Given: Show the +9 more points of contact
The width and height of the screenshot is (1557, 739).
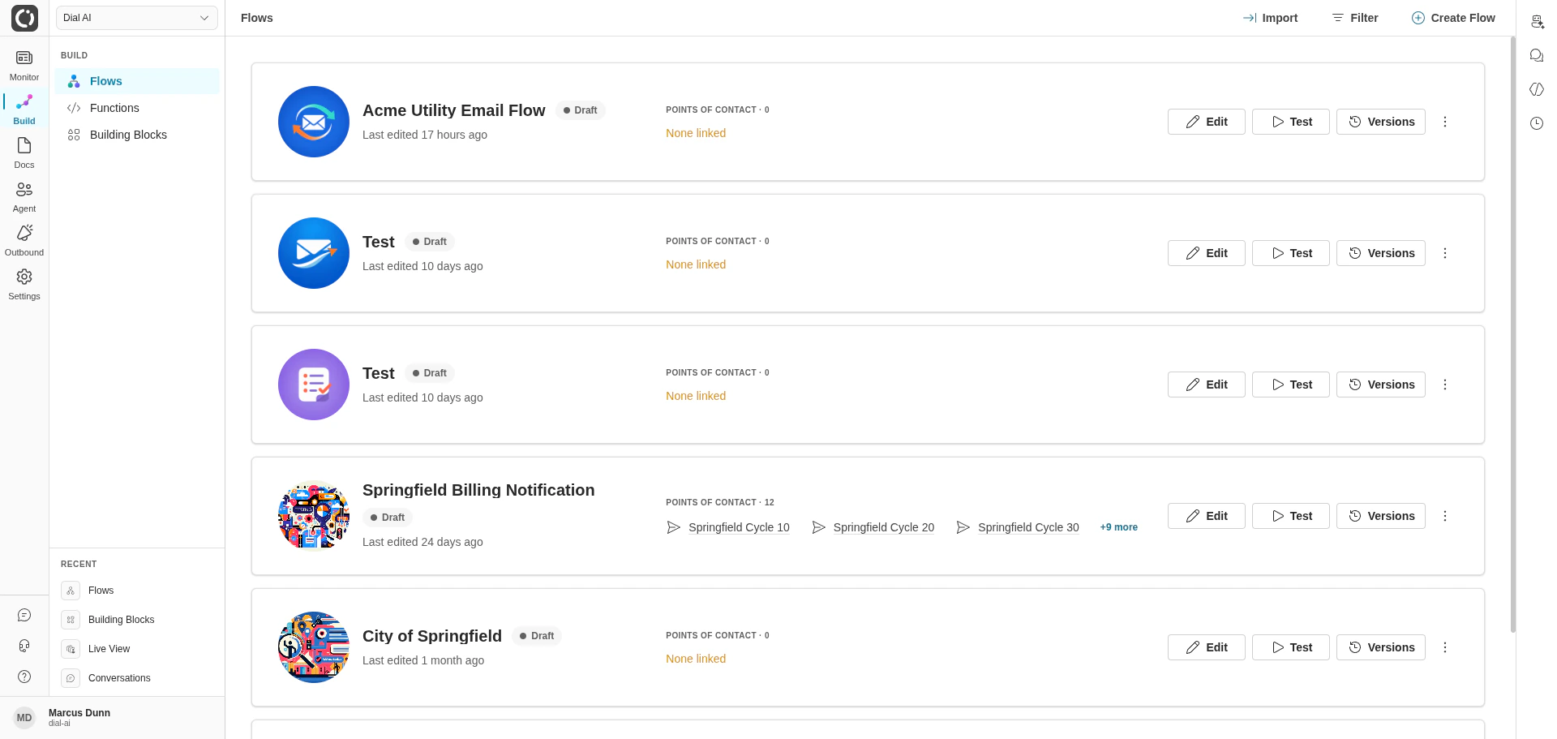Looking at the screenshot, I should click(x=1118, y=527).
